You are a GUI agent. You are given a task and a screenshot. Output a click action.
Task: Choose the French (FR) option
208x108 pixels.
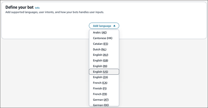point(100,94)
